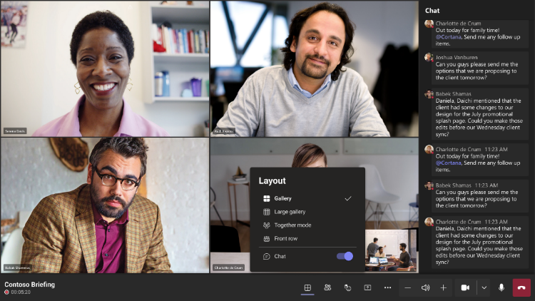535x301 pixels.
Task: Click the speaker volume icon
Action: pyautogui.click(x=425, y=287)
